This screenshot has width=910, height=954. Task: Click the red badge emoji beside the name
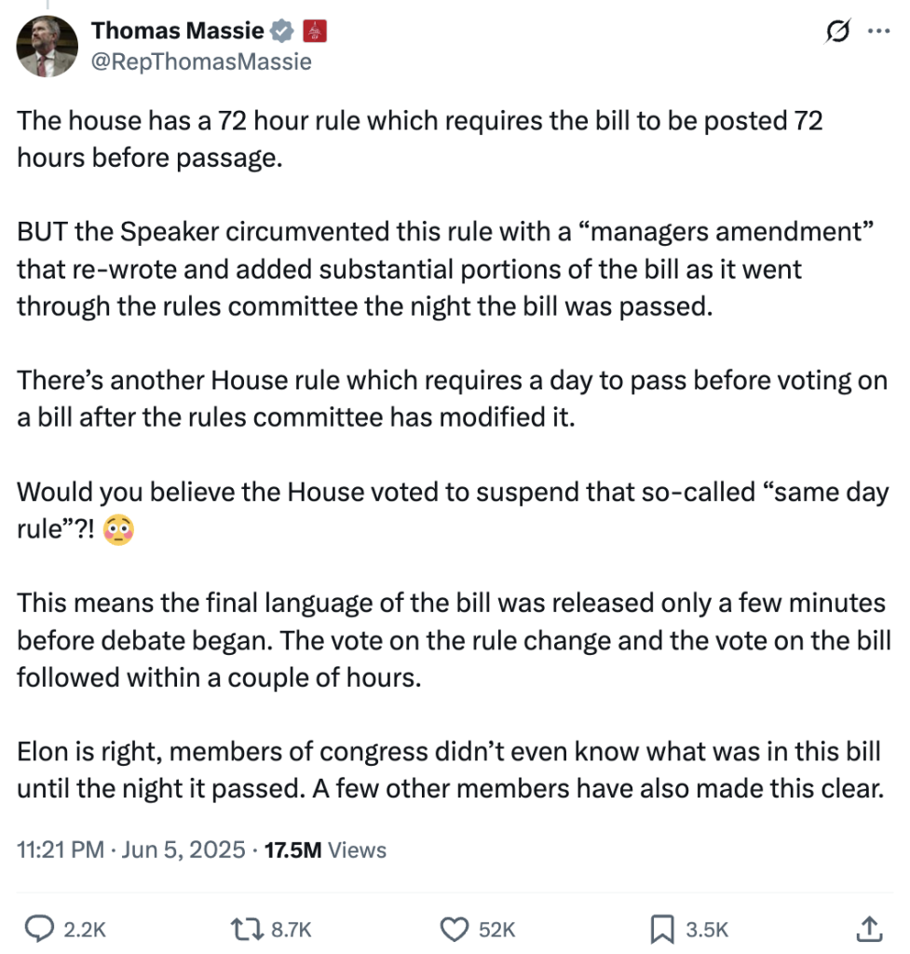(313, 30)
